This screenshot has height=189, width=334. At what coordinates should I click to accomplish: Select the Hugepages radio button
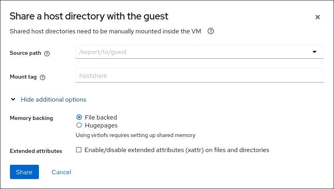(79, 125)
